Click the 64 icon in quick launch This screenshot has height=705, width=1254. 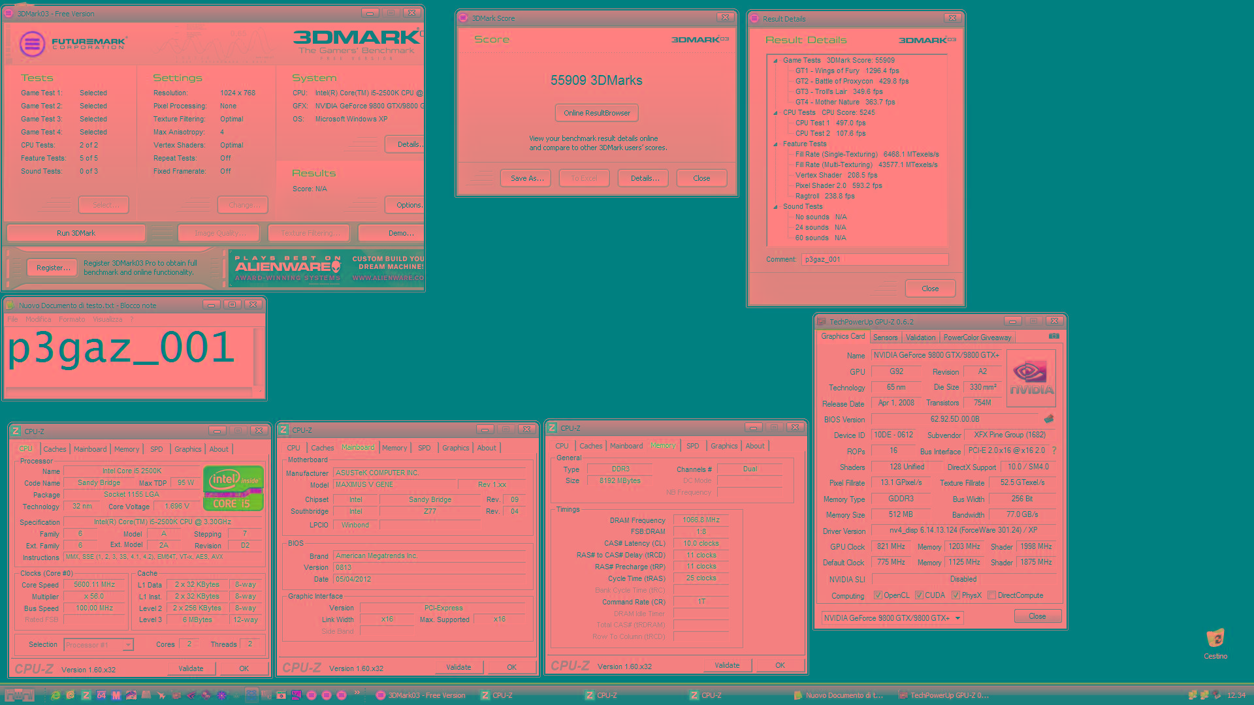(101, 695)
